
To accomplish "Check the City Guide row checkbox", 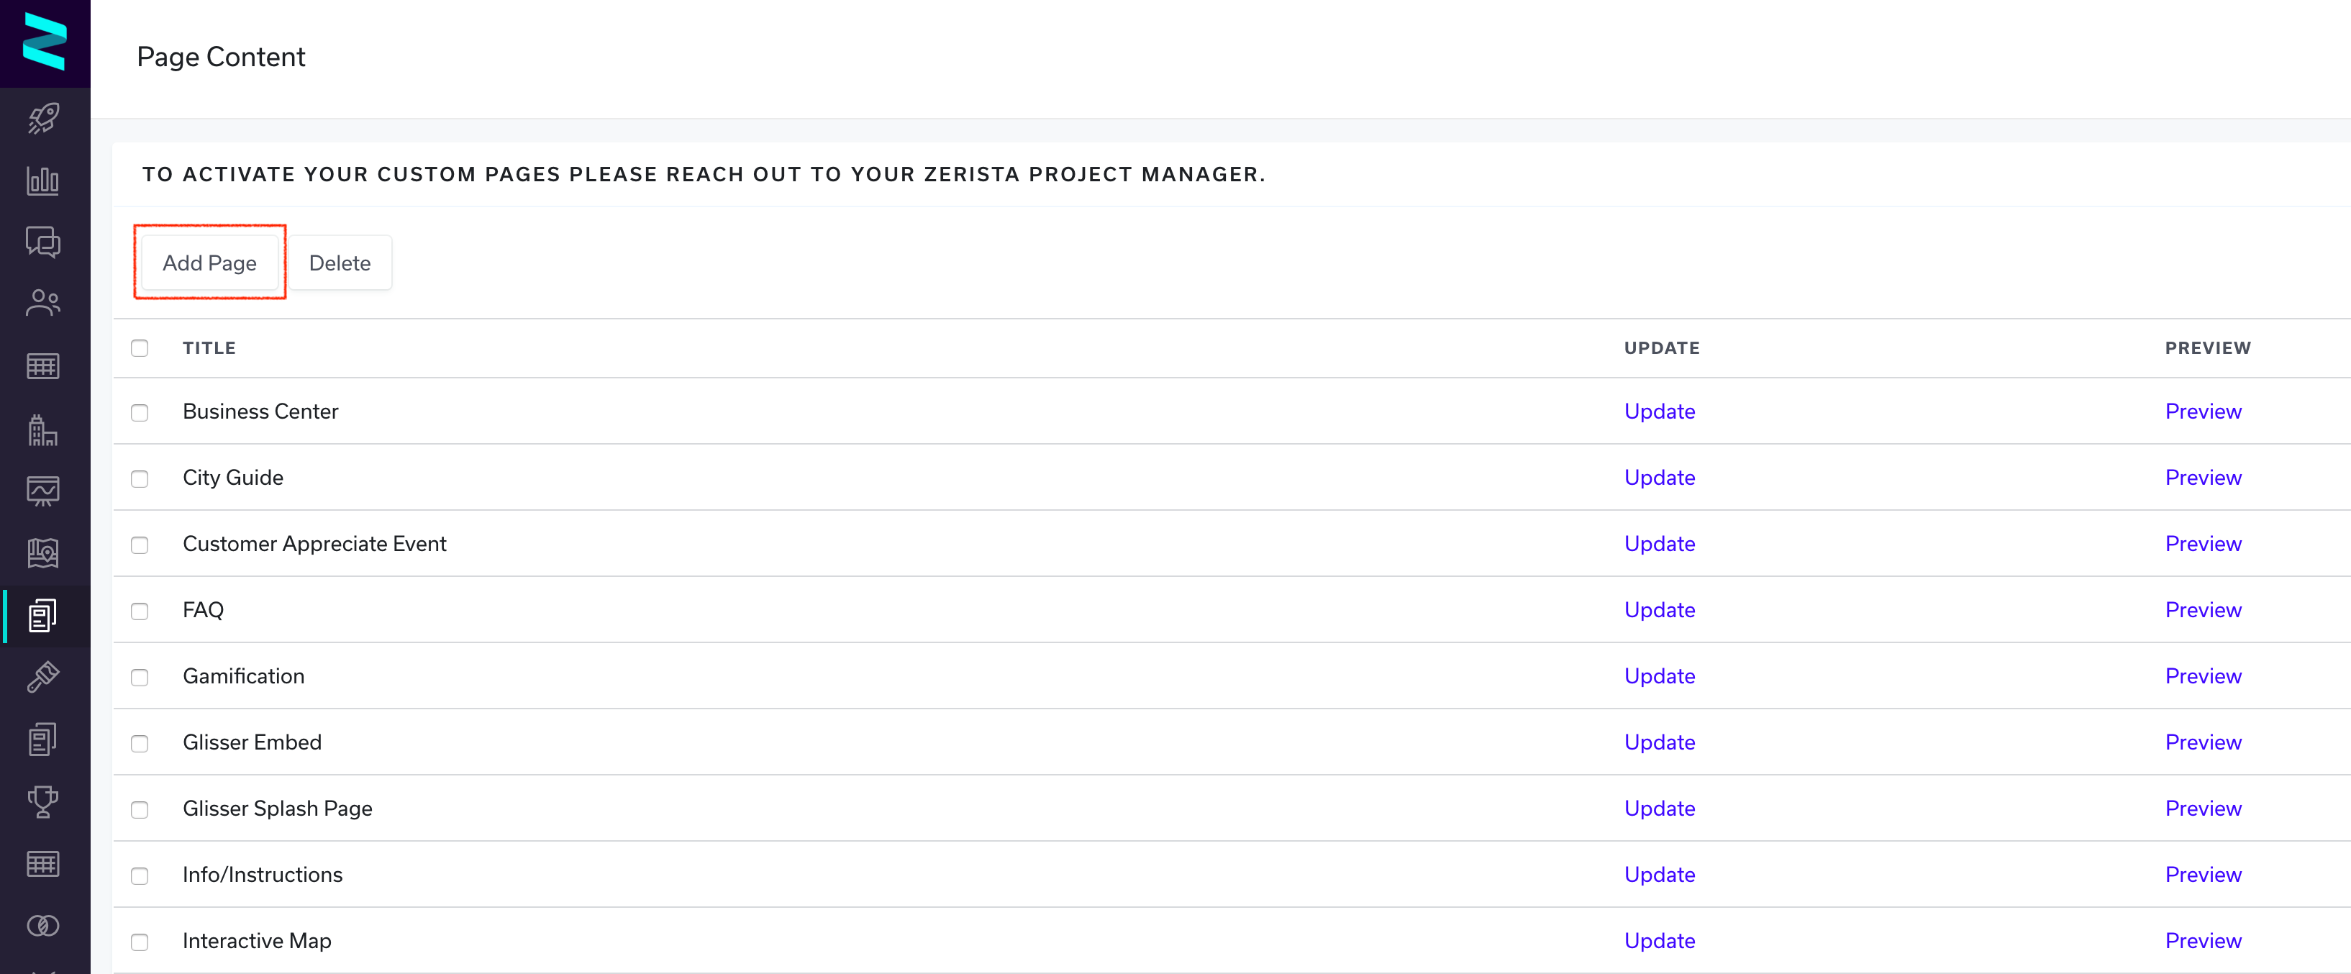I will coord(140,478).
